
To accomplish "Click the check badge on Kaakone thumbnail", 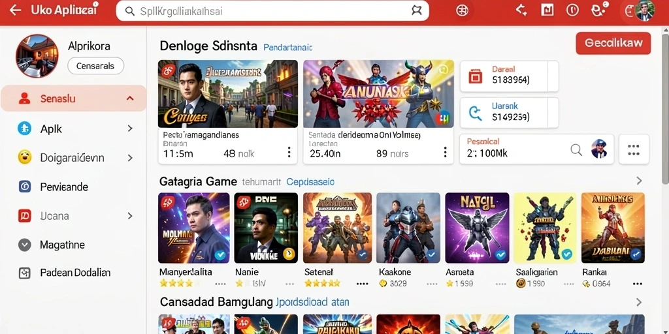I will point(431,255).
